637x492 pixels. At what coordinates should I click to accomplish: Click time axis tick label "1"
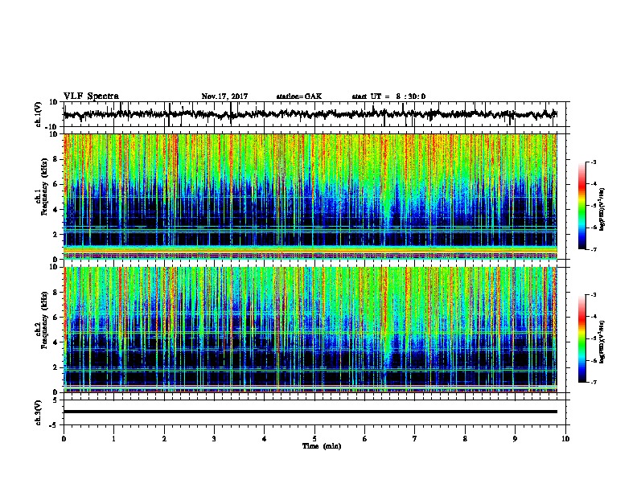[x=113, y=438]
